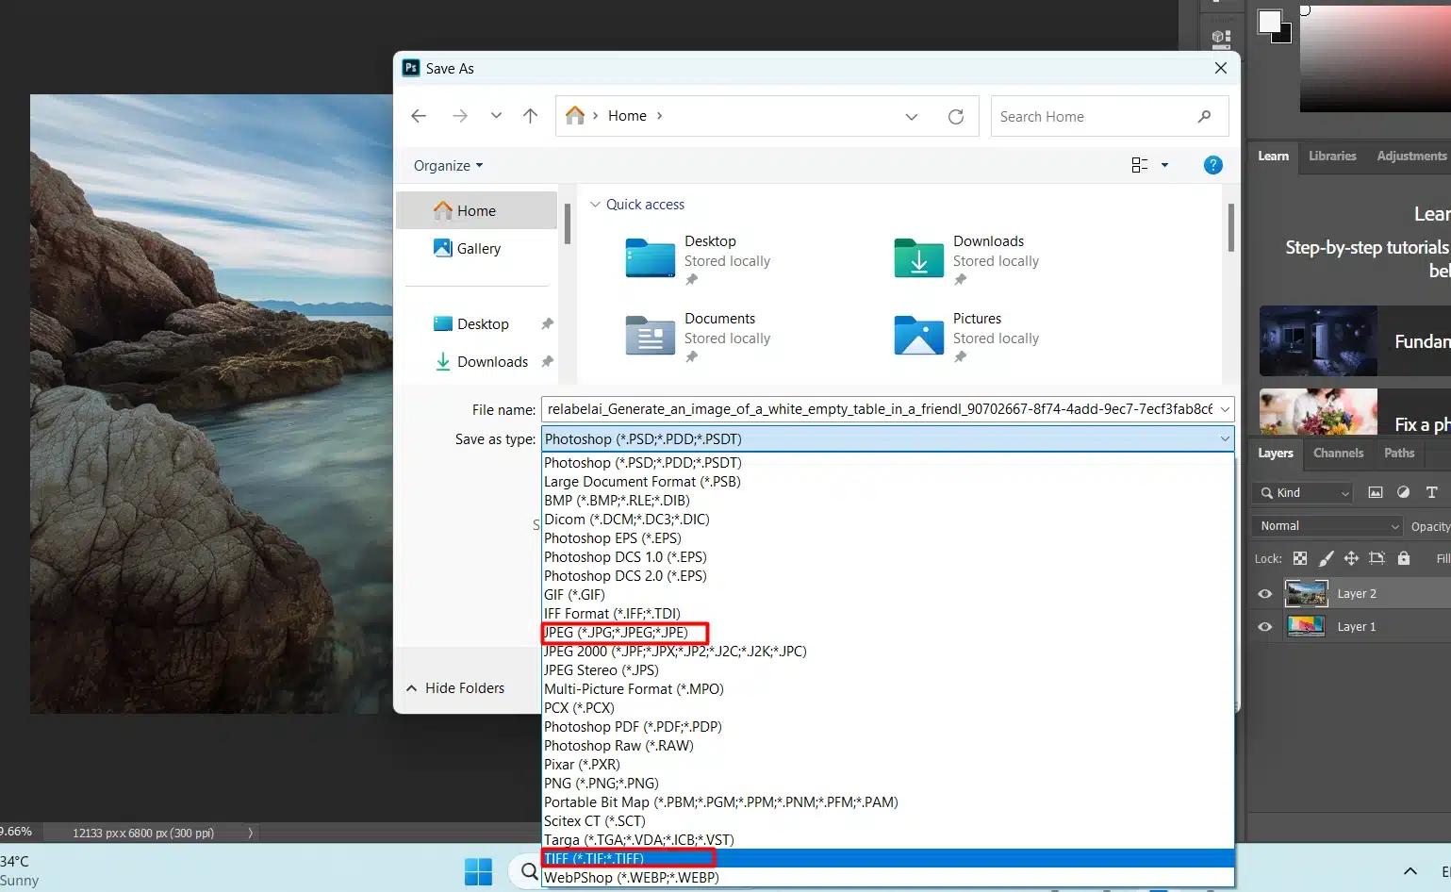Go up one folder level
The height and width of the screenshot is (892, 1451).
tap(531, 116)
